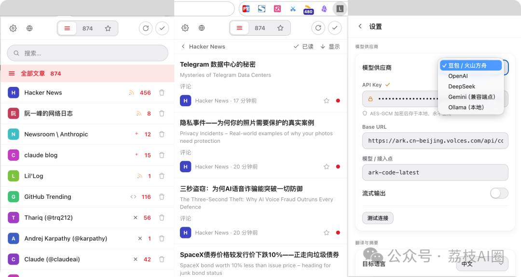Click globe icon in left feed panel
The image size is (521, 277).
pyautogui.click(x=29, y=28)
